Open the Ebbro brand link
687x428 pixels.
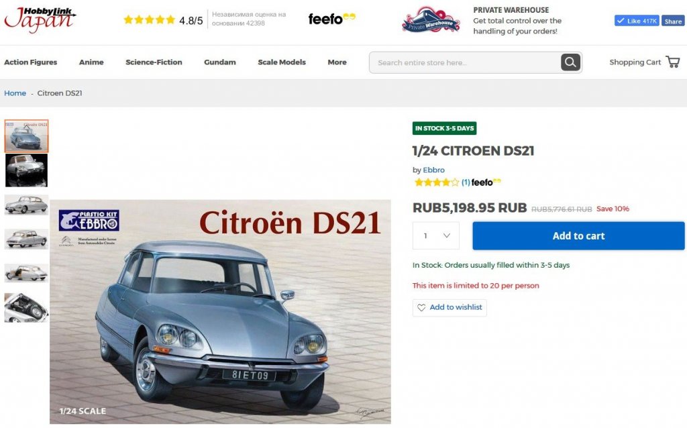(x=434, y=170)
